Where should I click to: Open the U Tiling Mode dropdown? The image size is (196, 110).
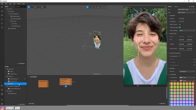(187, 78)
